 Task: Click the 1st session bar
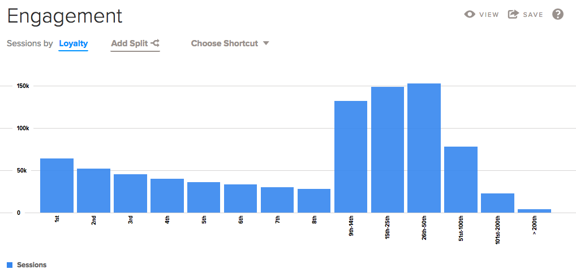(x=57, y=186)
